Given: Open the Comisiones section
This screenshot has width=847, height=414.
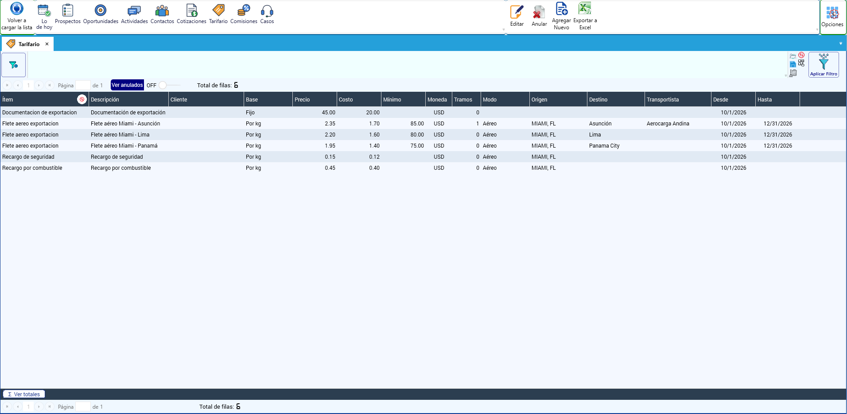Looking at the screenshot, I should (244, 14).
